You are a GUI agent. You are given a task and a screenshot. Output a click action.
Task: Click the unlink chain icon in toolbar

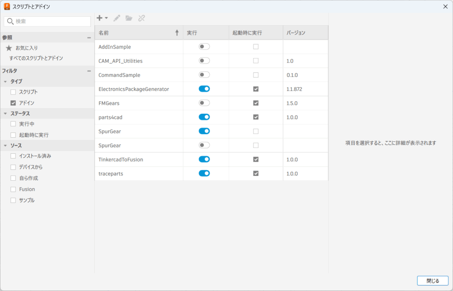[x=142, y=18]
